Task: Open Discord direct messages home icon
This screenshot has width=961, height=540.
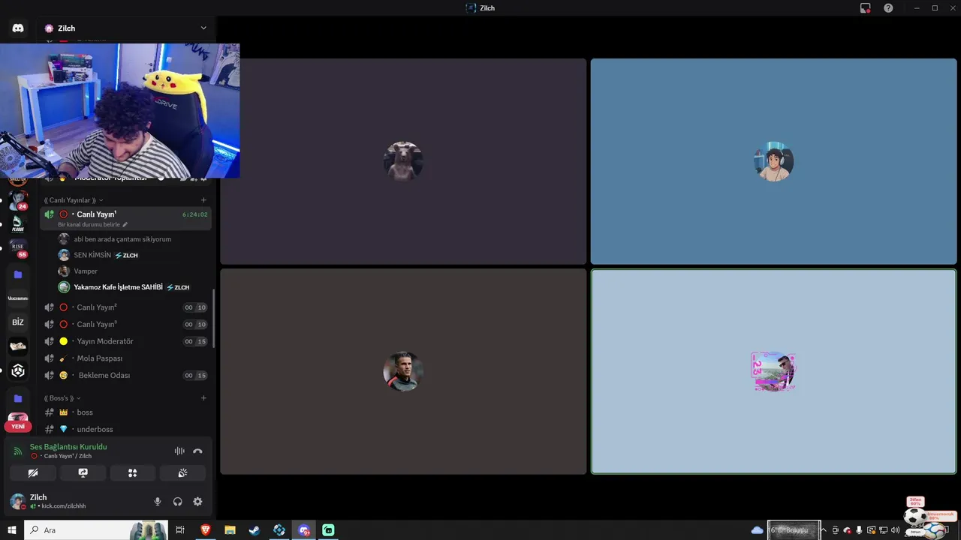Action: coord(18,28)
